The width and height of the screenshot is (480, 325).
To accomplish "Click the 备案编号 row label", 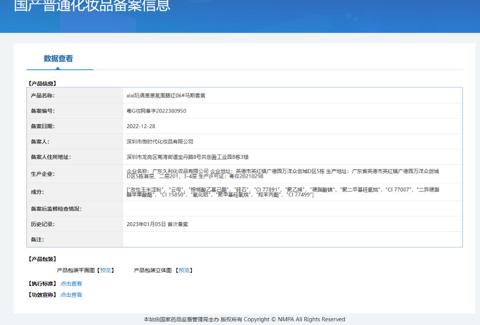I will coord(42,111).
